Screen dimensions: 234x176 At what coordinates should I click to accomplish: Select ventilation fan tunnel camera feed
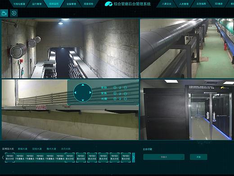70,48
